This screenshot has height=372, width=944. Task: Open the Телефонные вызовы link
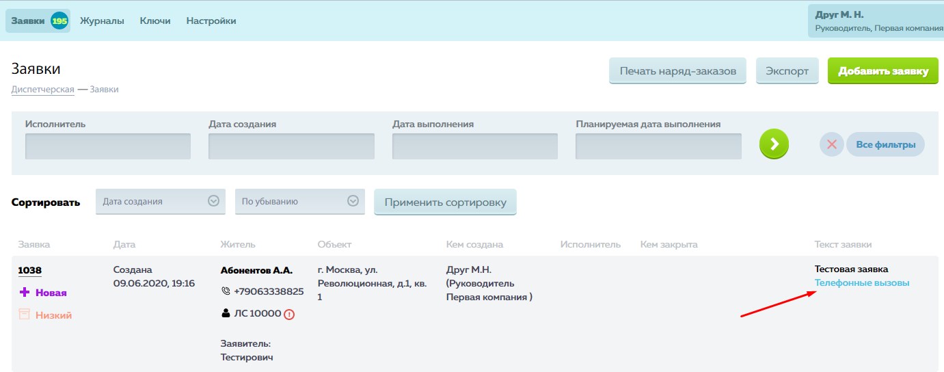pyautogui.click(x=862, y=283)
